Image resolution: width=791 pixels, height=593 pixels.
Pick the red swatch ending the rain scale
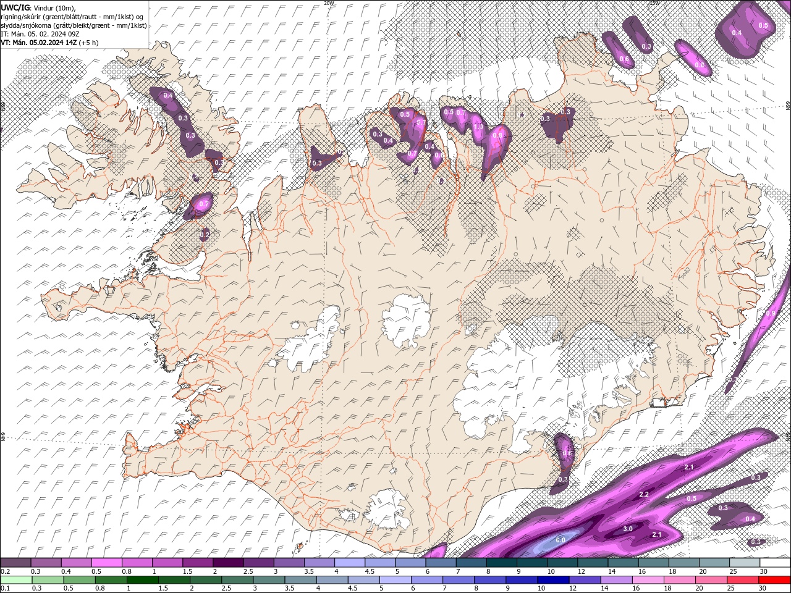775,579
